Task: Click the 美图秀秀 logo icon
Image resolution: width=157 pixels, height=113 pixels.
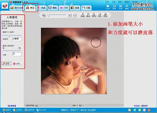Action: [x=5, y=6]
